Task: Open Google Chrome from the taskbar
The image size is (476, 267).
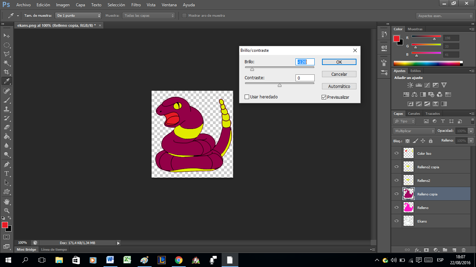Action: [178, 260]
